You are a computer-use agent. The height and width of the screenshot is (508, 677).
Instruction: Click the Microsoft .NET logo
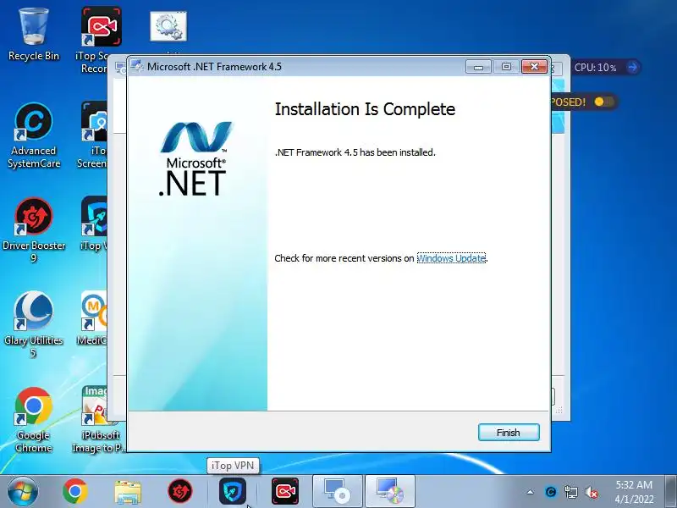(x=195, y=158)
